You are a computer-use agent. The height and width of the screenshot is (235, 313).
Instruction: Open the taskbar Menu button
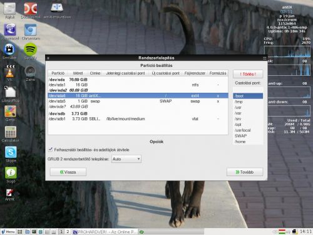[8, 232]
